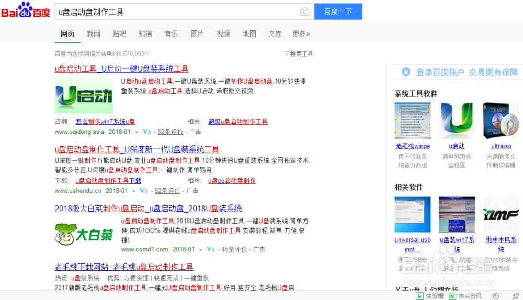Screen dimensions: 523x300
Task: Open the u盘装win7系统 link
Action: coord(457,244)
